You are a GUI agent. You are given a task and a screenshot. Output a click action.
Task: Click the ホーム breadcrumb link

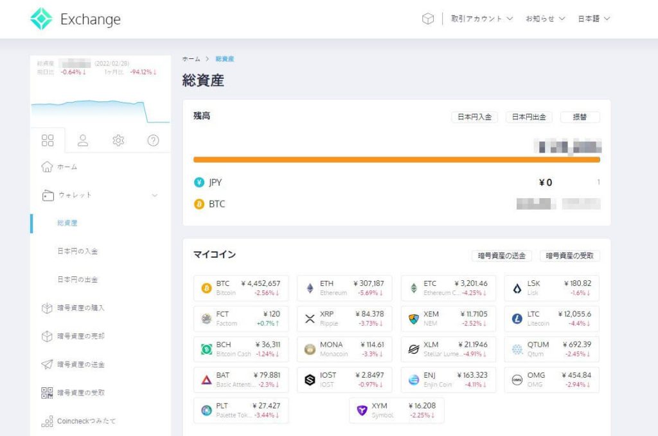point(191,59)
